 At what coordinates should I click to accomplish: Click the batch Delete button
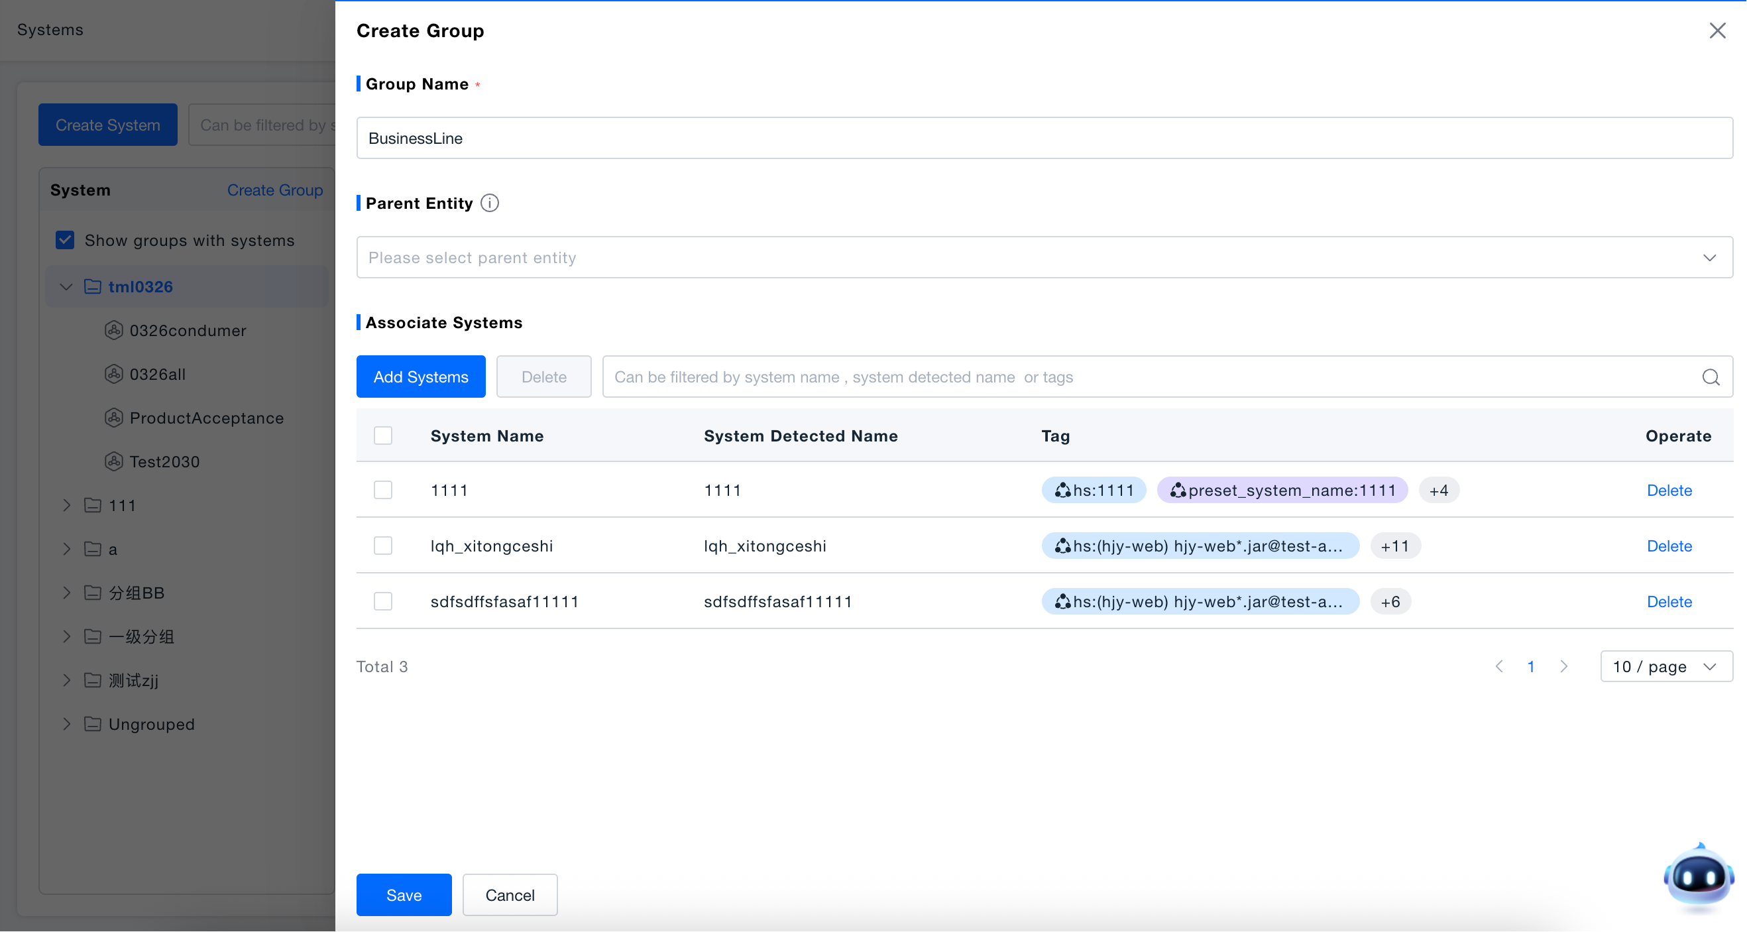(x=544, y=377)
